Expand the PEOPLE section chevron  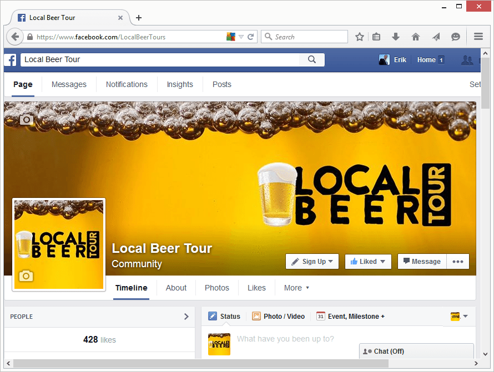tap(186, 317)
